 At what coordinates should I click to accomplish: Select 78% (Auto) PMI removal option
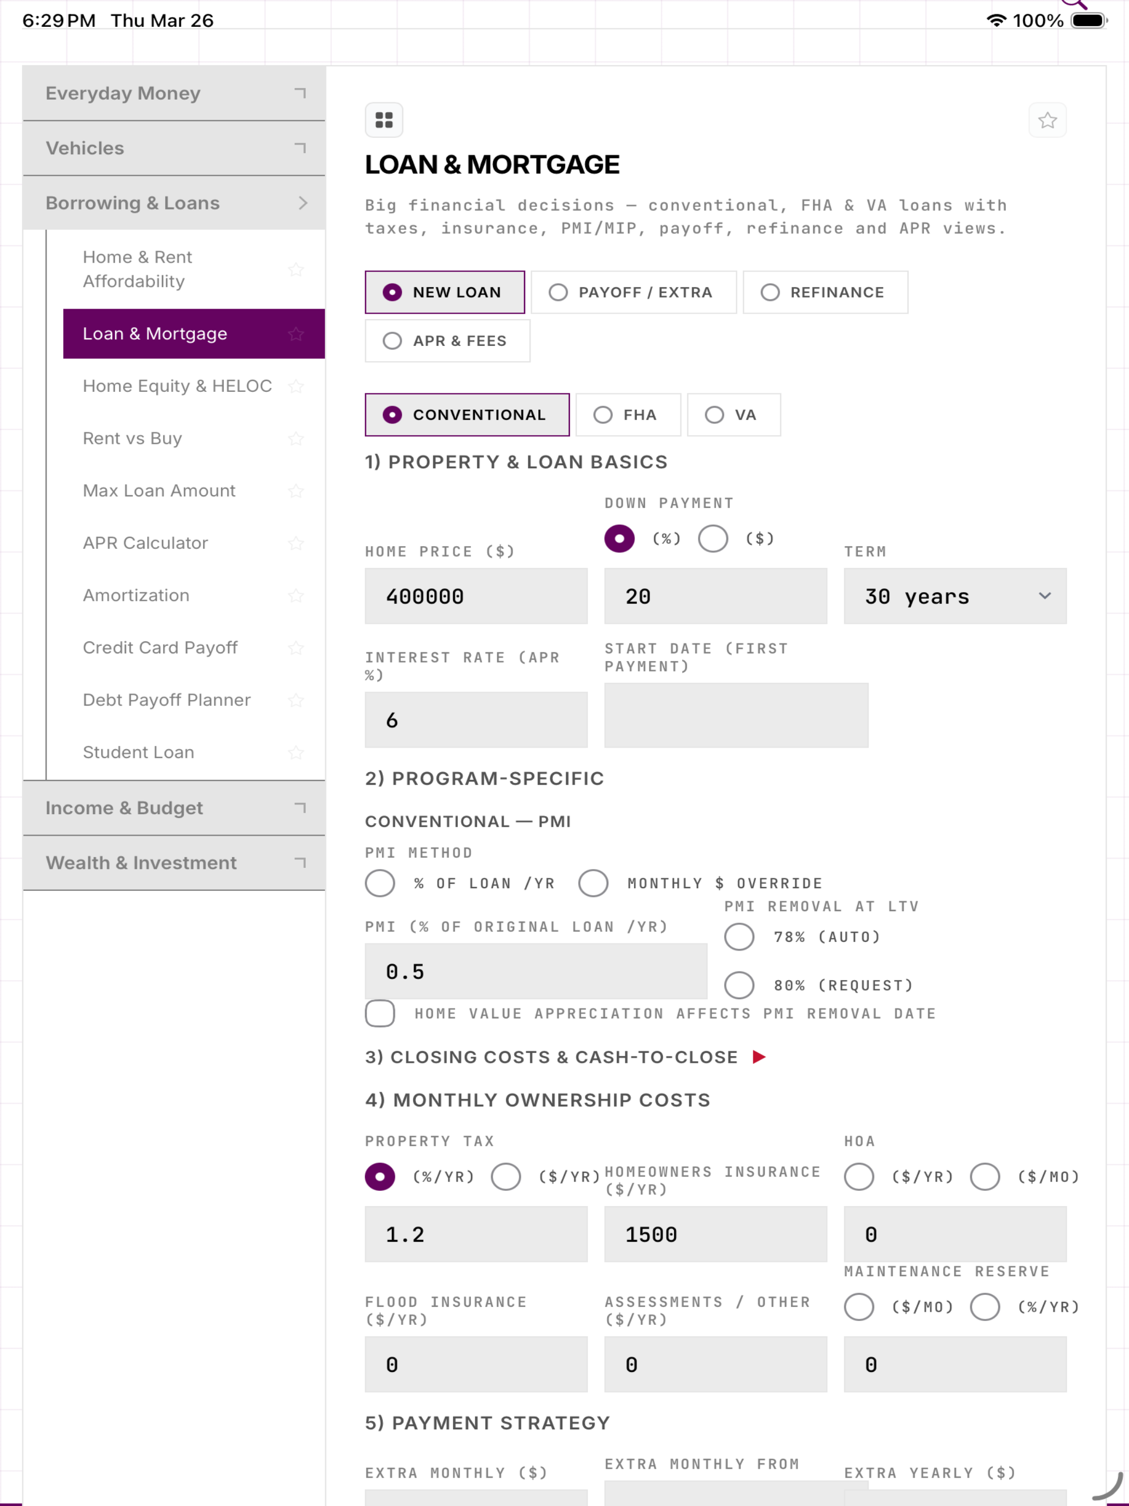click(x=738, y=937)
